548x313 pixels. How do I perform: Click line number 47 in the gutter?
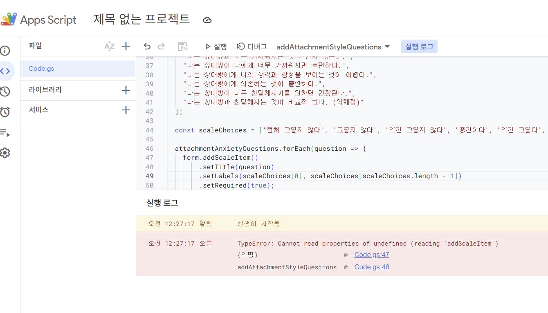149,158
